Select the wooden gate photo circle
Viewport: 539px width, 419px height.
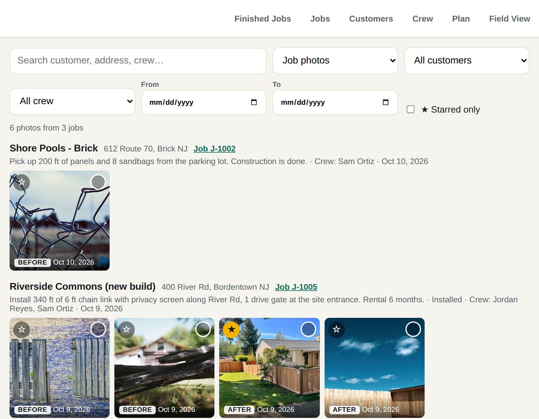click(98, 329)
